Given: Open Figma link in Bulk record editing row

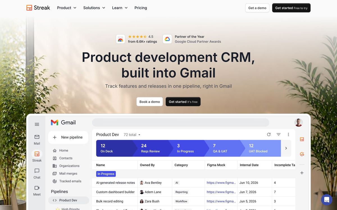Looking at the screenshot, I should [x=221, y=201].
